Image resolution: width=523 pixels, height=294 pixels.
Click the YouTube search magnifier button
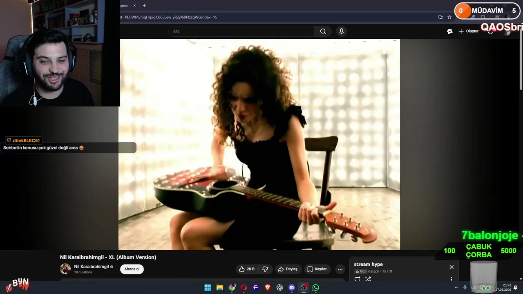323,31
